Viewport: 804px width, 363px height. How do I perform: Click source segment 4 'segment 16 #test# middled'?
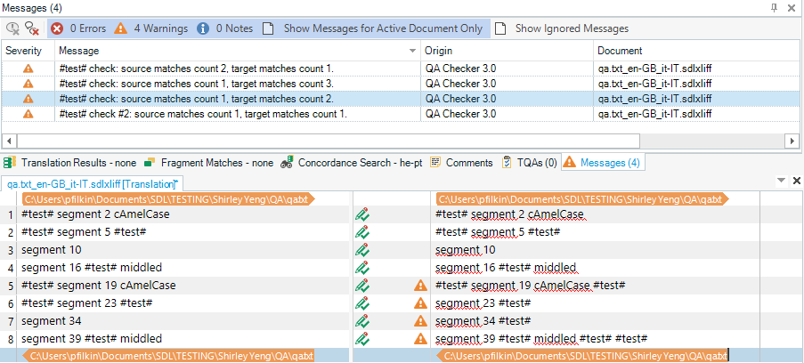pos(92,268)
